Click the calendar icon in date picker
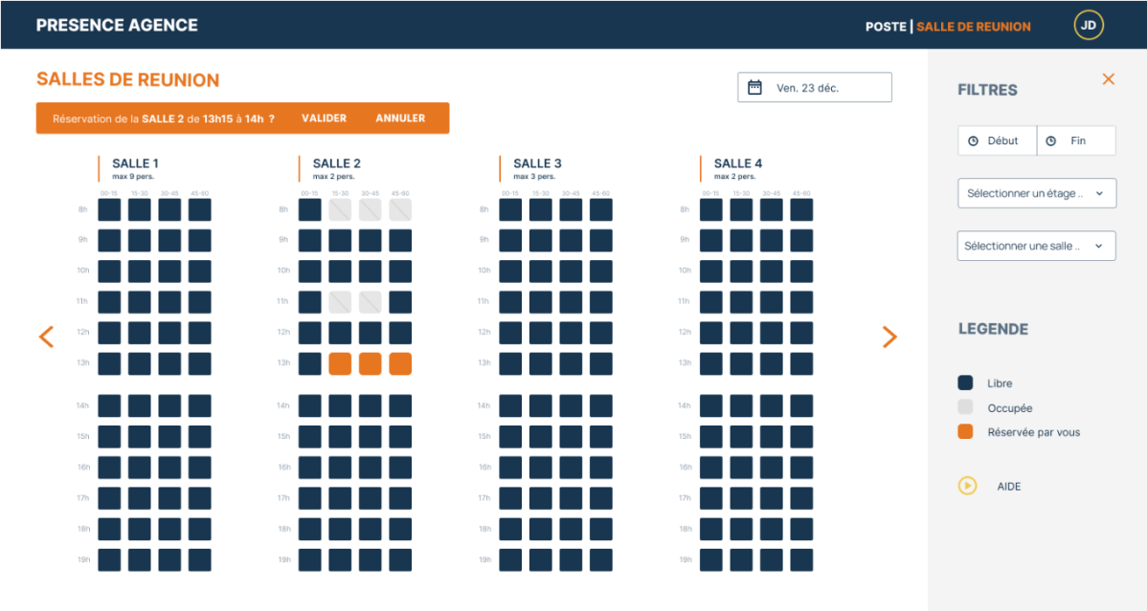Viewport: 1147px width, 611px height. pyautogui.click(x=754, y=88)
